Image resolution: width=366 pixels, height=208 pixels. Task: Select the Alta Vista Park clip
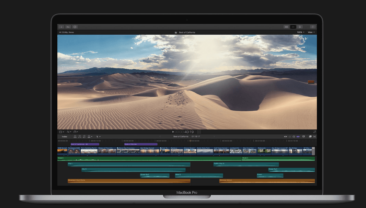click(x=250, y=151)
